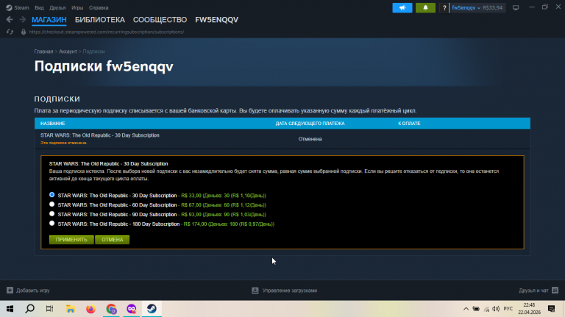The height and width of the screenshot is (317, 565).
Task: Open the FW5ENQQV profile tab
Action: click(216, 20)
